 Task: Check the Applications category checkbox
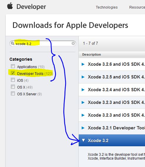13,66
